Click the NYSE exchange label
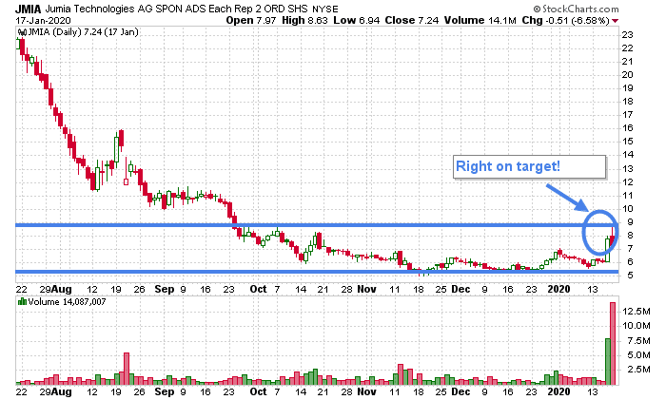The height and width of the screenshot is (400, 666). (325, 10)
